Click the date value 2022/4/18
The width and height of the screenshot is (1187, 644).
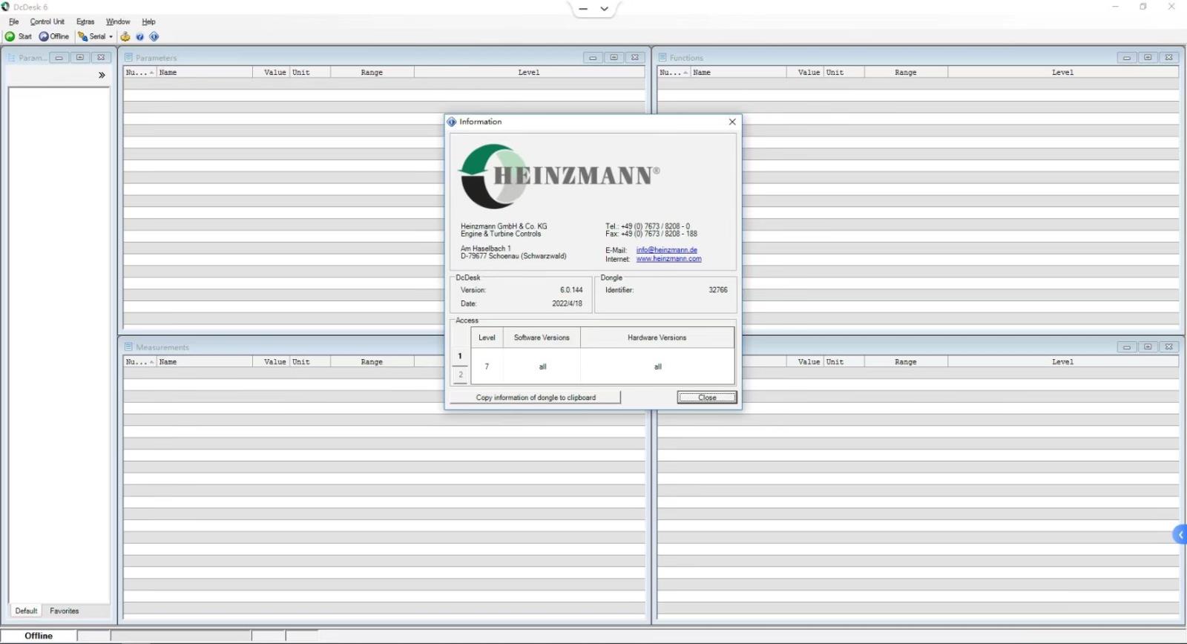[x=567, y=303]
